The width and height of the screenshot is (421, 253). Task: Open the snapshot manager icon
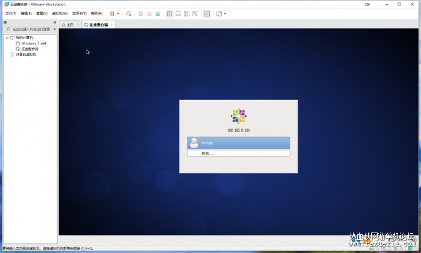pos(158,14)
